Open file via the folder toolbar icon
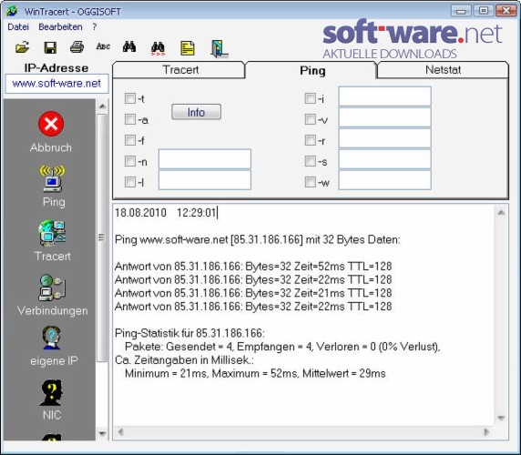 pos(23,47)
